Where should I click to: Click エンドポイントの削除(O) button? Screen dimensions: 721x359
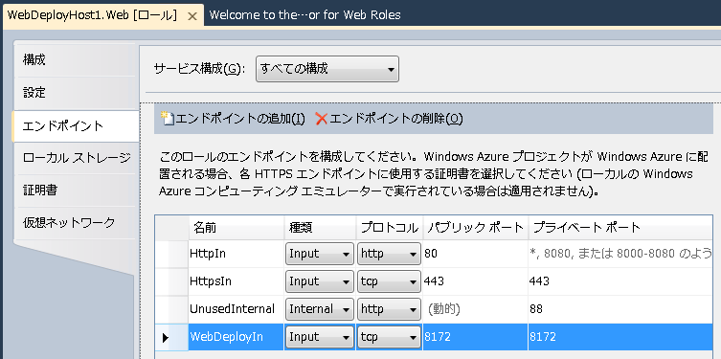click(x=389, y=119)
